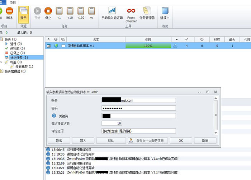Click the 默认 default button
251x180 pixels.
pos(111,141)
